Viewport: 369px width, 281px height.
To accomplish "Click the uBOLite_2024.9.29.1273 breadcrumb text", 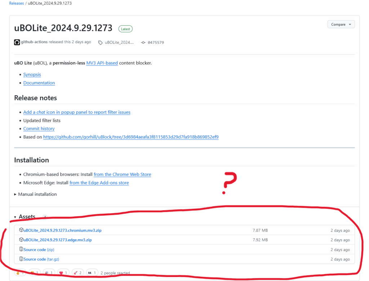I will coord(50,3).
